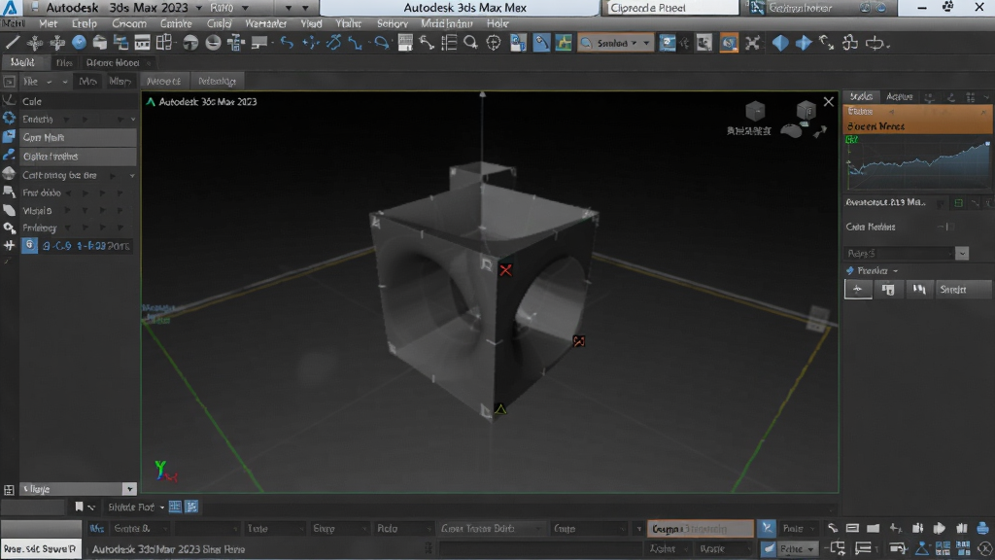This screenshot has width=995, height=560.
Task: Open the Sitdate Flat dropdown below the viewport
Action: pyautogui.click(x=136, y=507)
